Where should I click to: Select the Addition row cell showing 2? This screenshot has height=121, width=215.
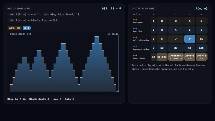click(x=153, y=30)
